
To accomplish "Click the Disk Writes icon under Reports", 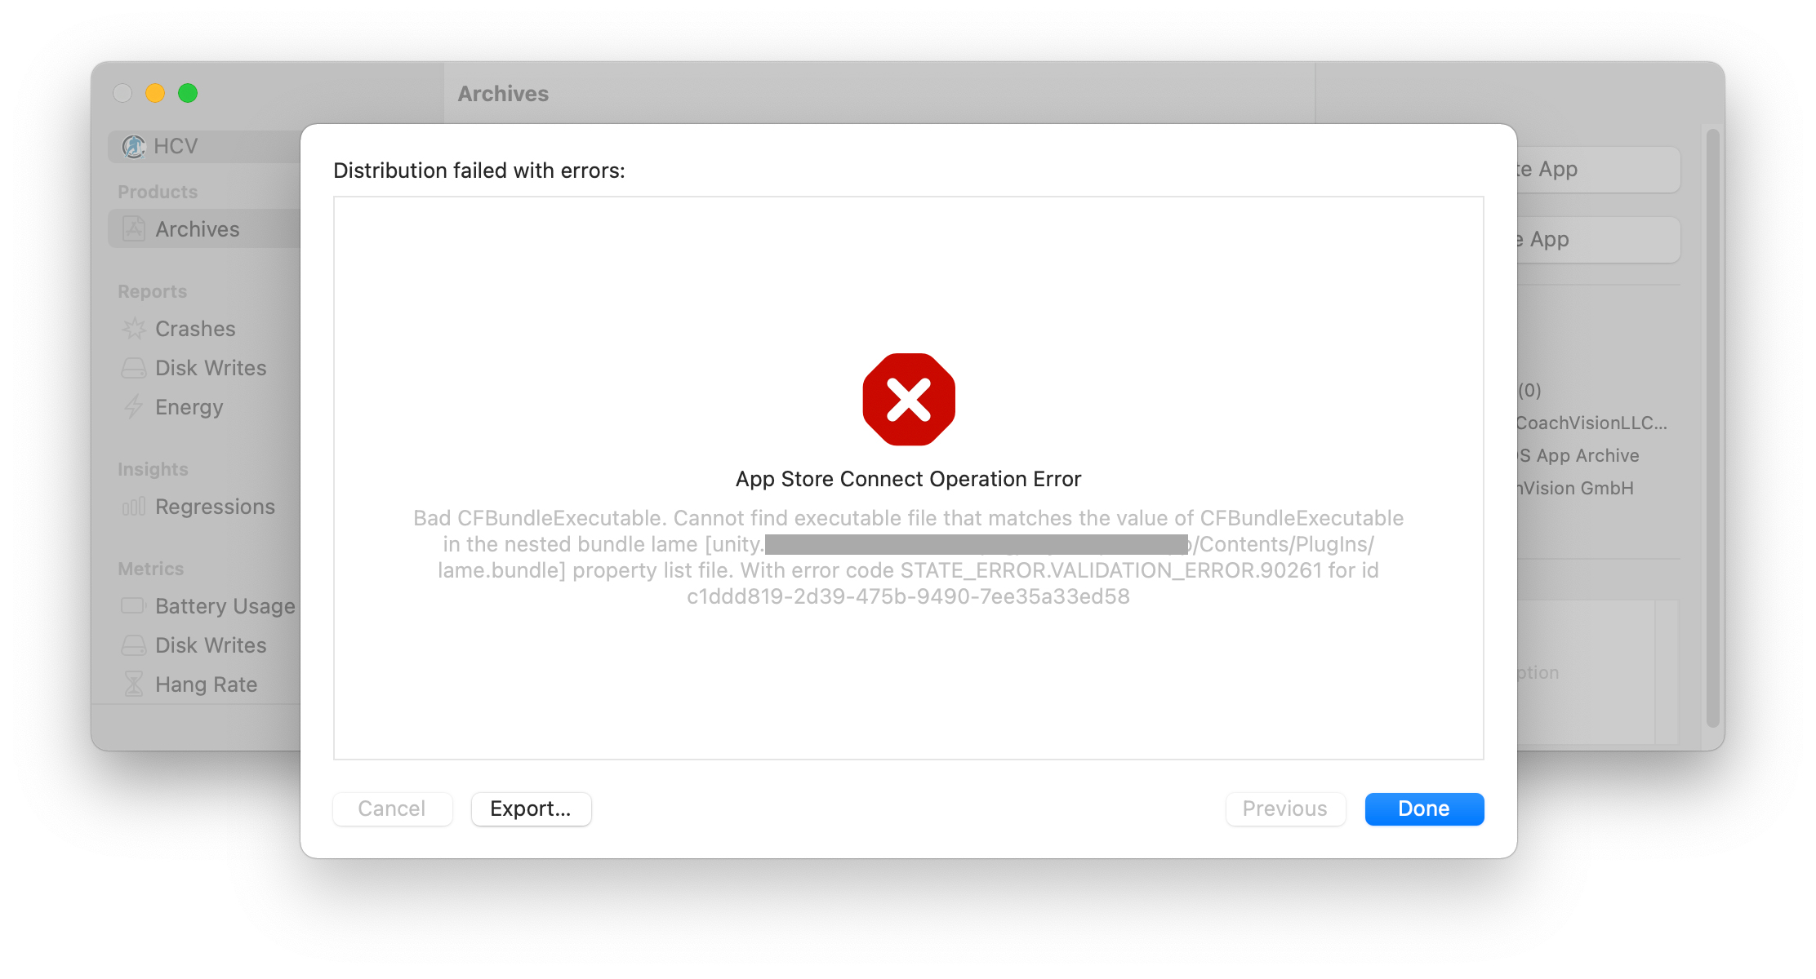I will click(134, 368).
